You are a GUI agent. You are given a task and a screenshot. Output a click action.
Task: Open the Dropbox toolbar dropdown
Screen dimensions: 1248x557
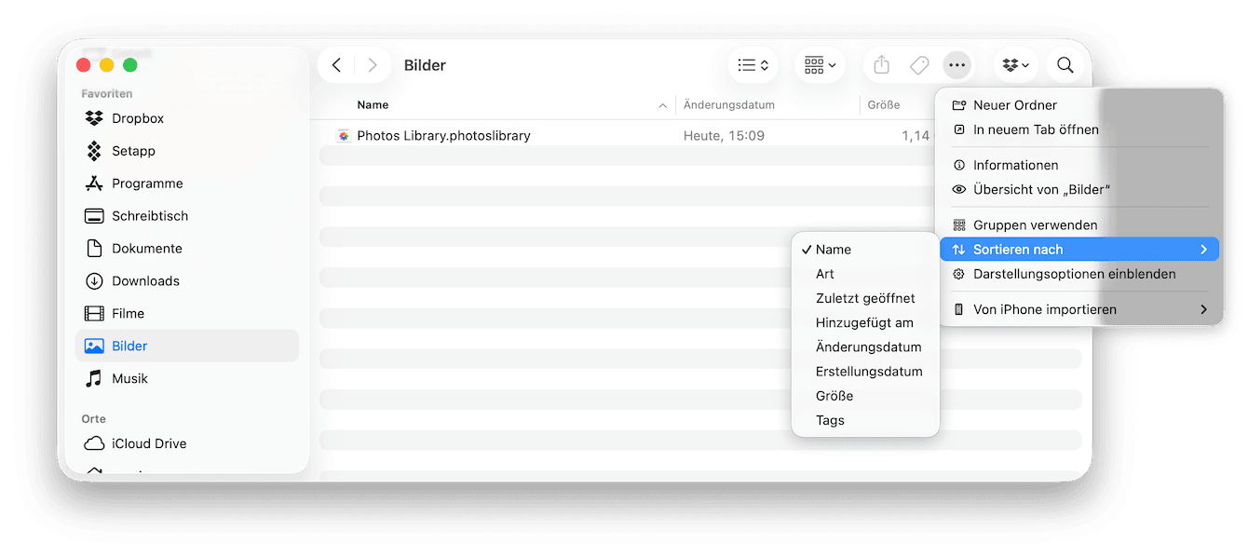[1015, 65]
